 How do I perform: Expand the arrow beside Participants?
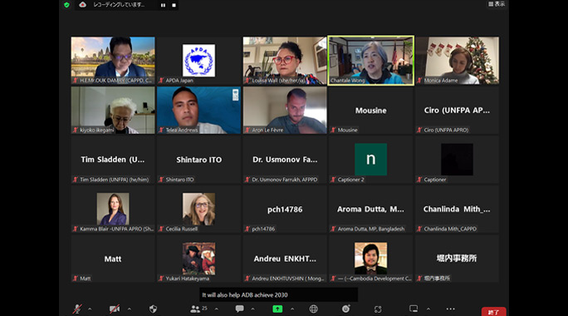coord(217,309)
